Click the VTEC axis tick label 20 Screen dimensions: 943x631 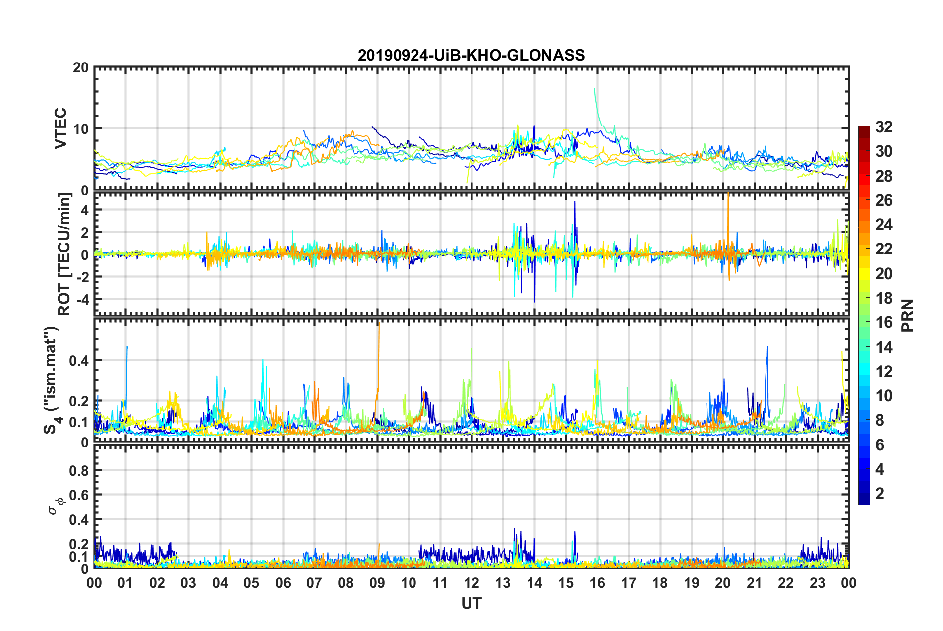[80, 67]
